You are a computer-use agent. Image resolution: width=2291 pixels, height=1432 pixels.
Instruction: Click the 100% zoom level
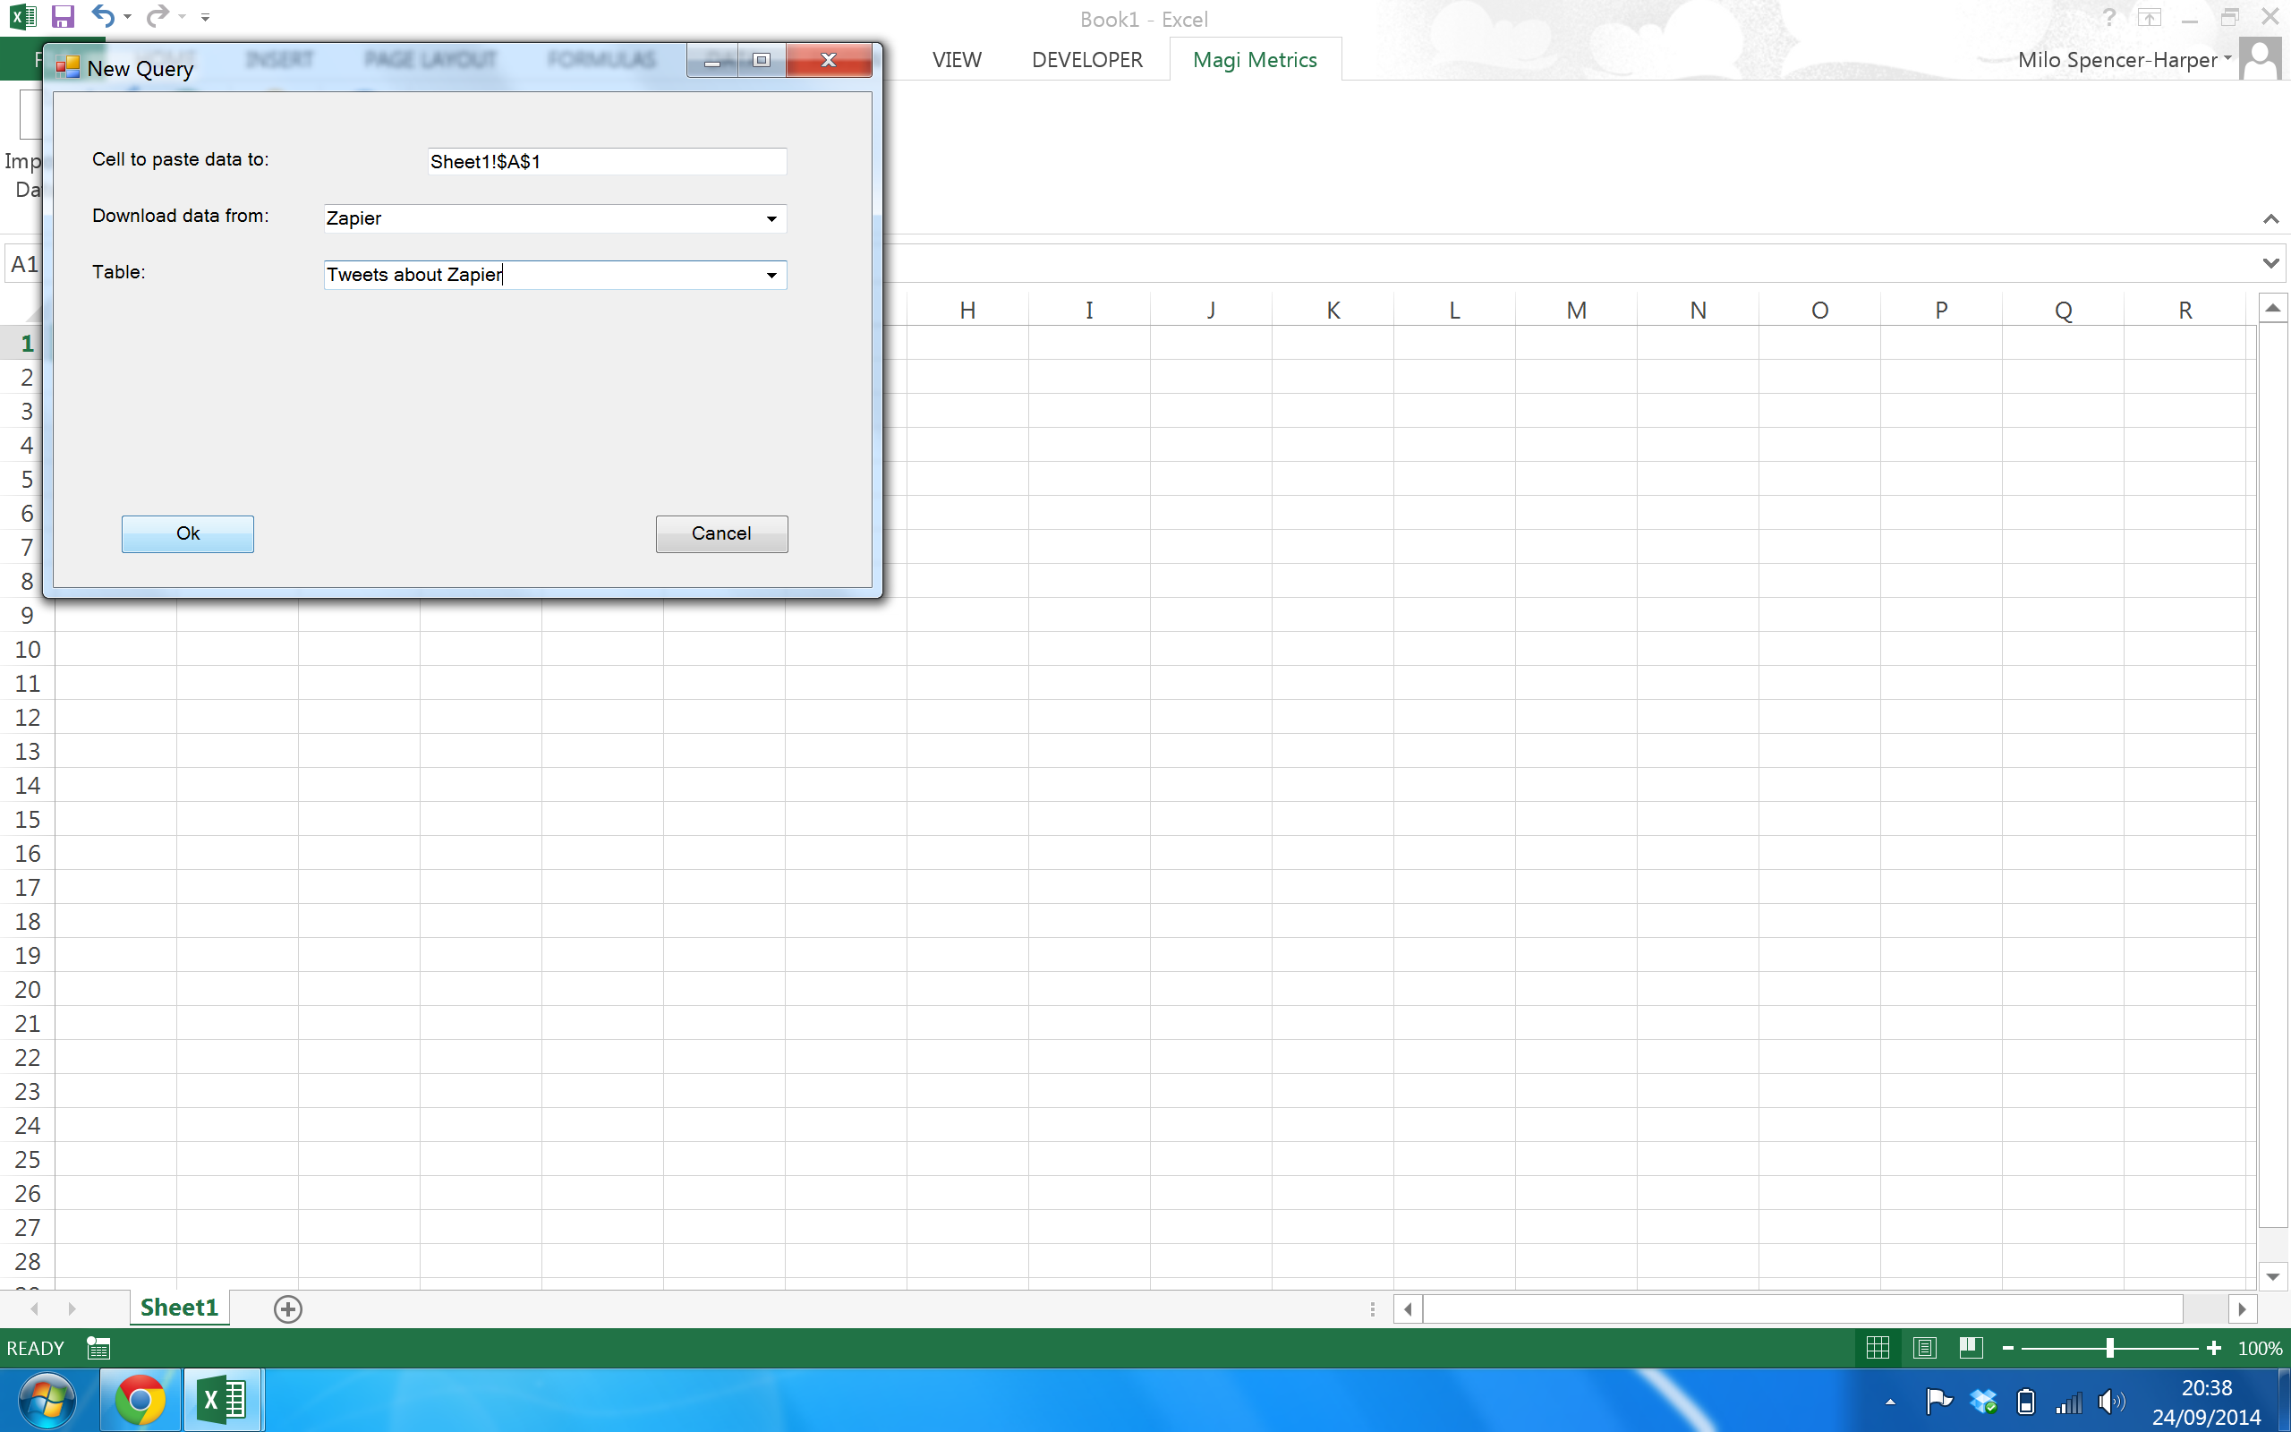click(x=2260, y=1349)
